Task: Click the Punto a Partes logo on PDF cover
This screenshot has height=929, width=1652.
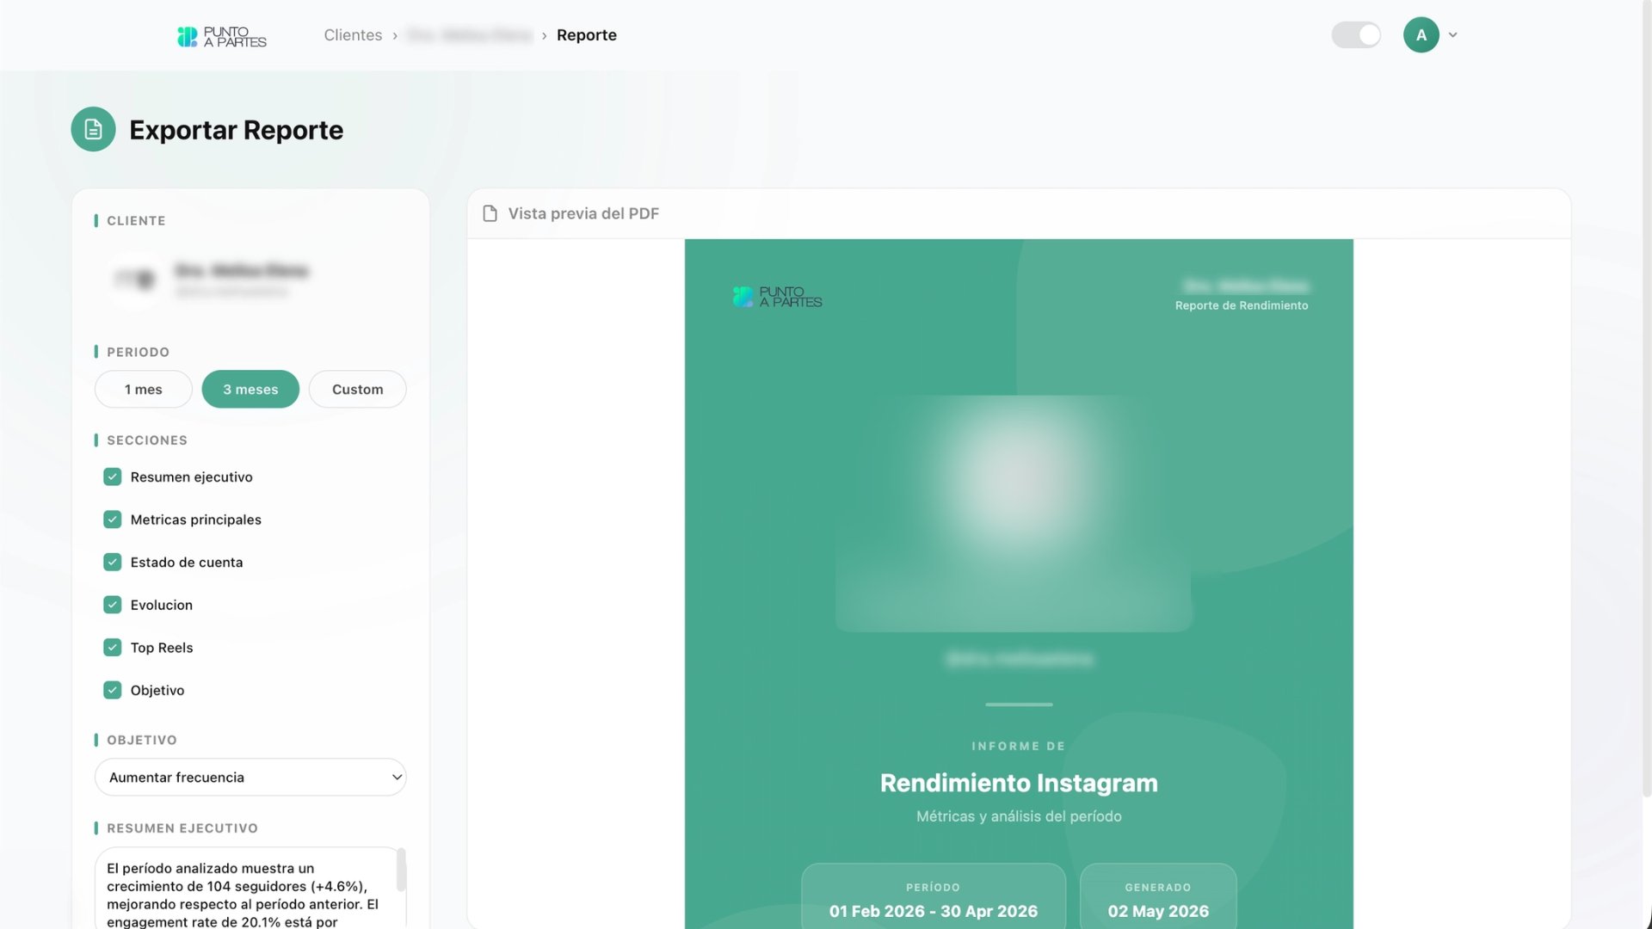Action: pos(777,297)
